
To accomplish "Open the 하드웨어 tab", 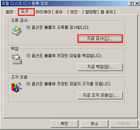I will 43,12.
